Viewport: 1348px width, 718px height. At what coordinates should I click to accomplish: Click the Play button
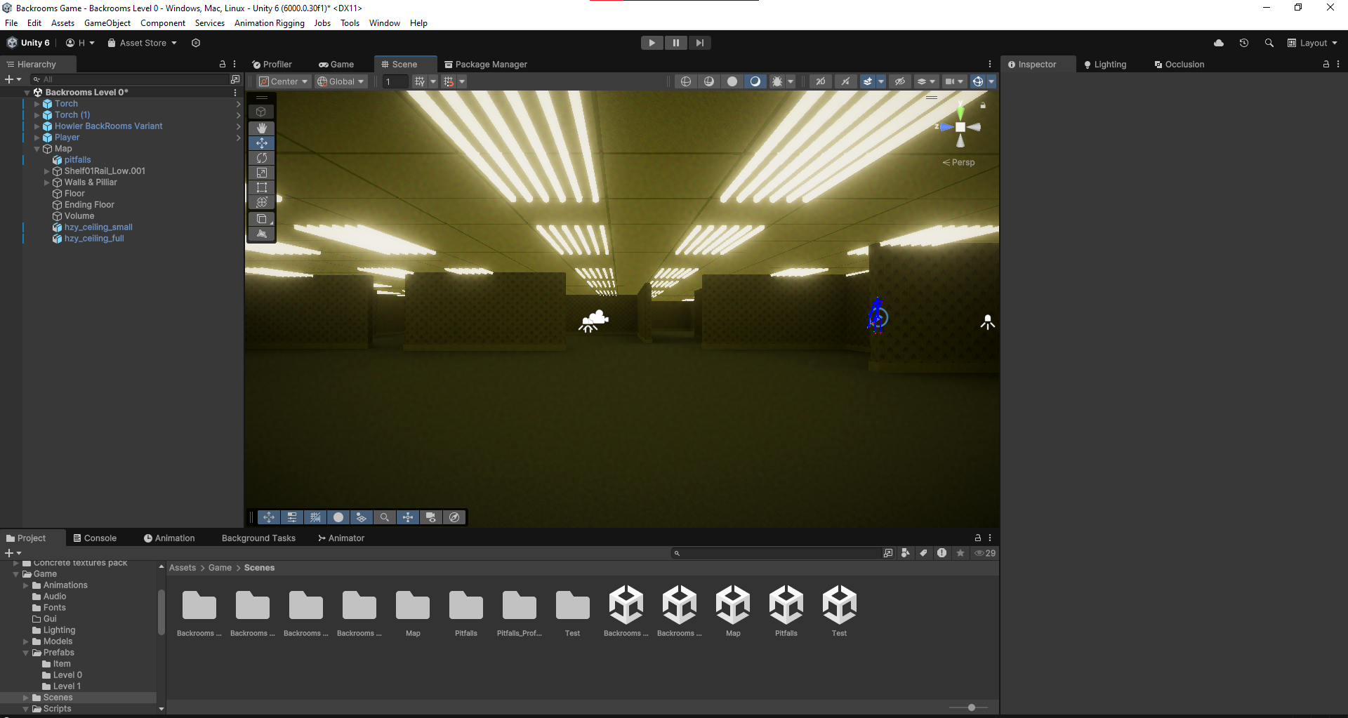tap(652, 43)
